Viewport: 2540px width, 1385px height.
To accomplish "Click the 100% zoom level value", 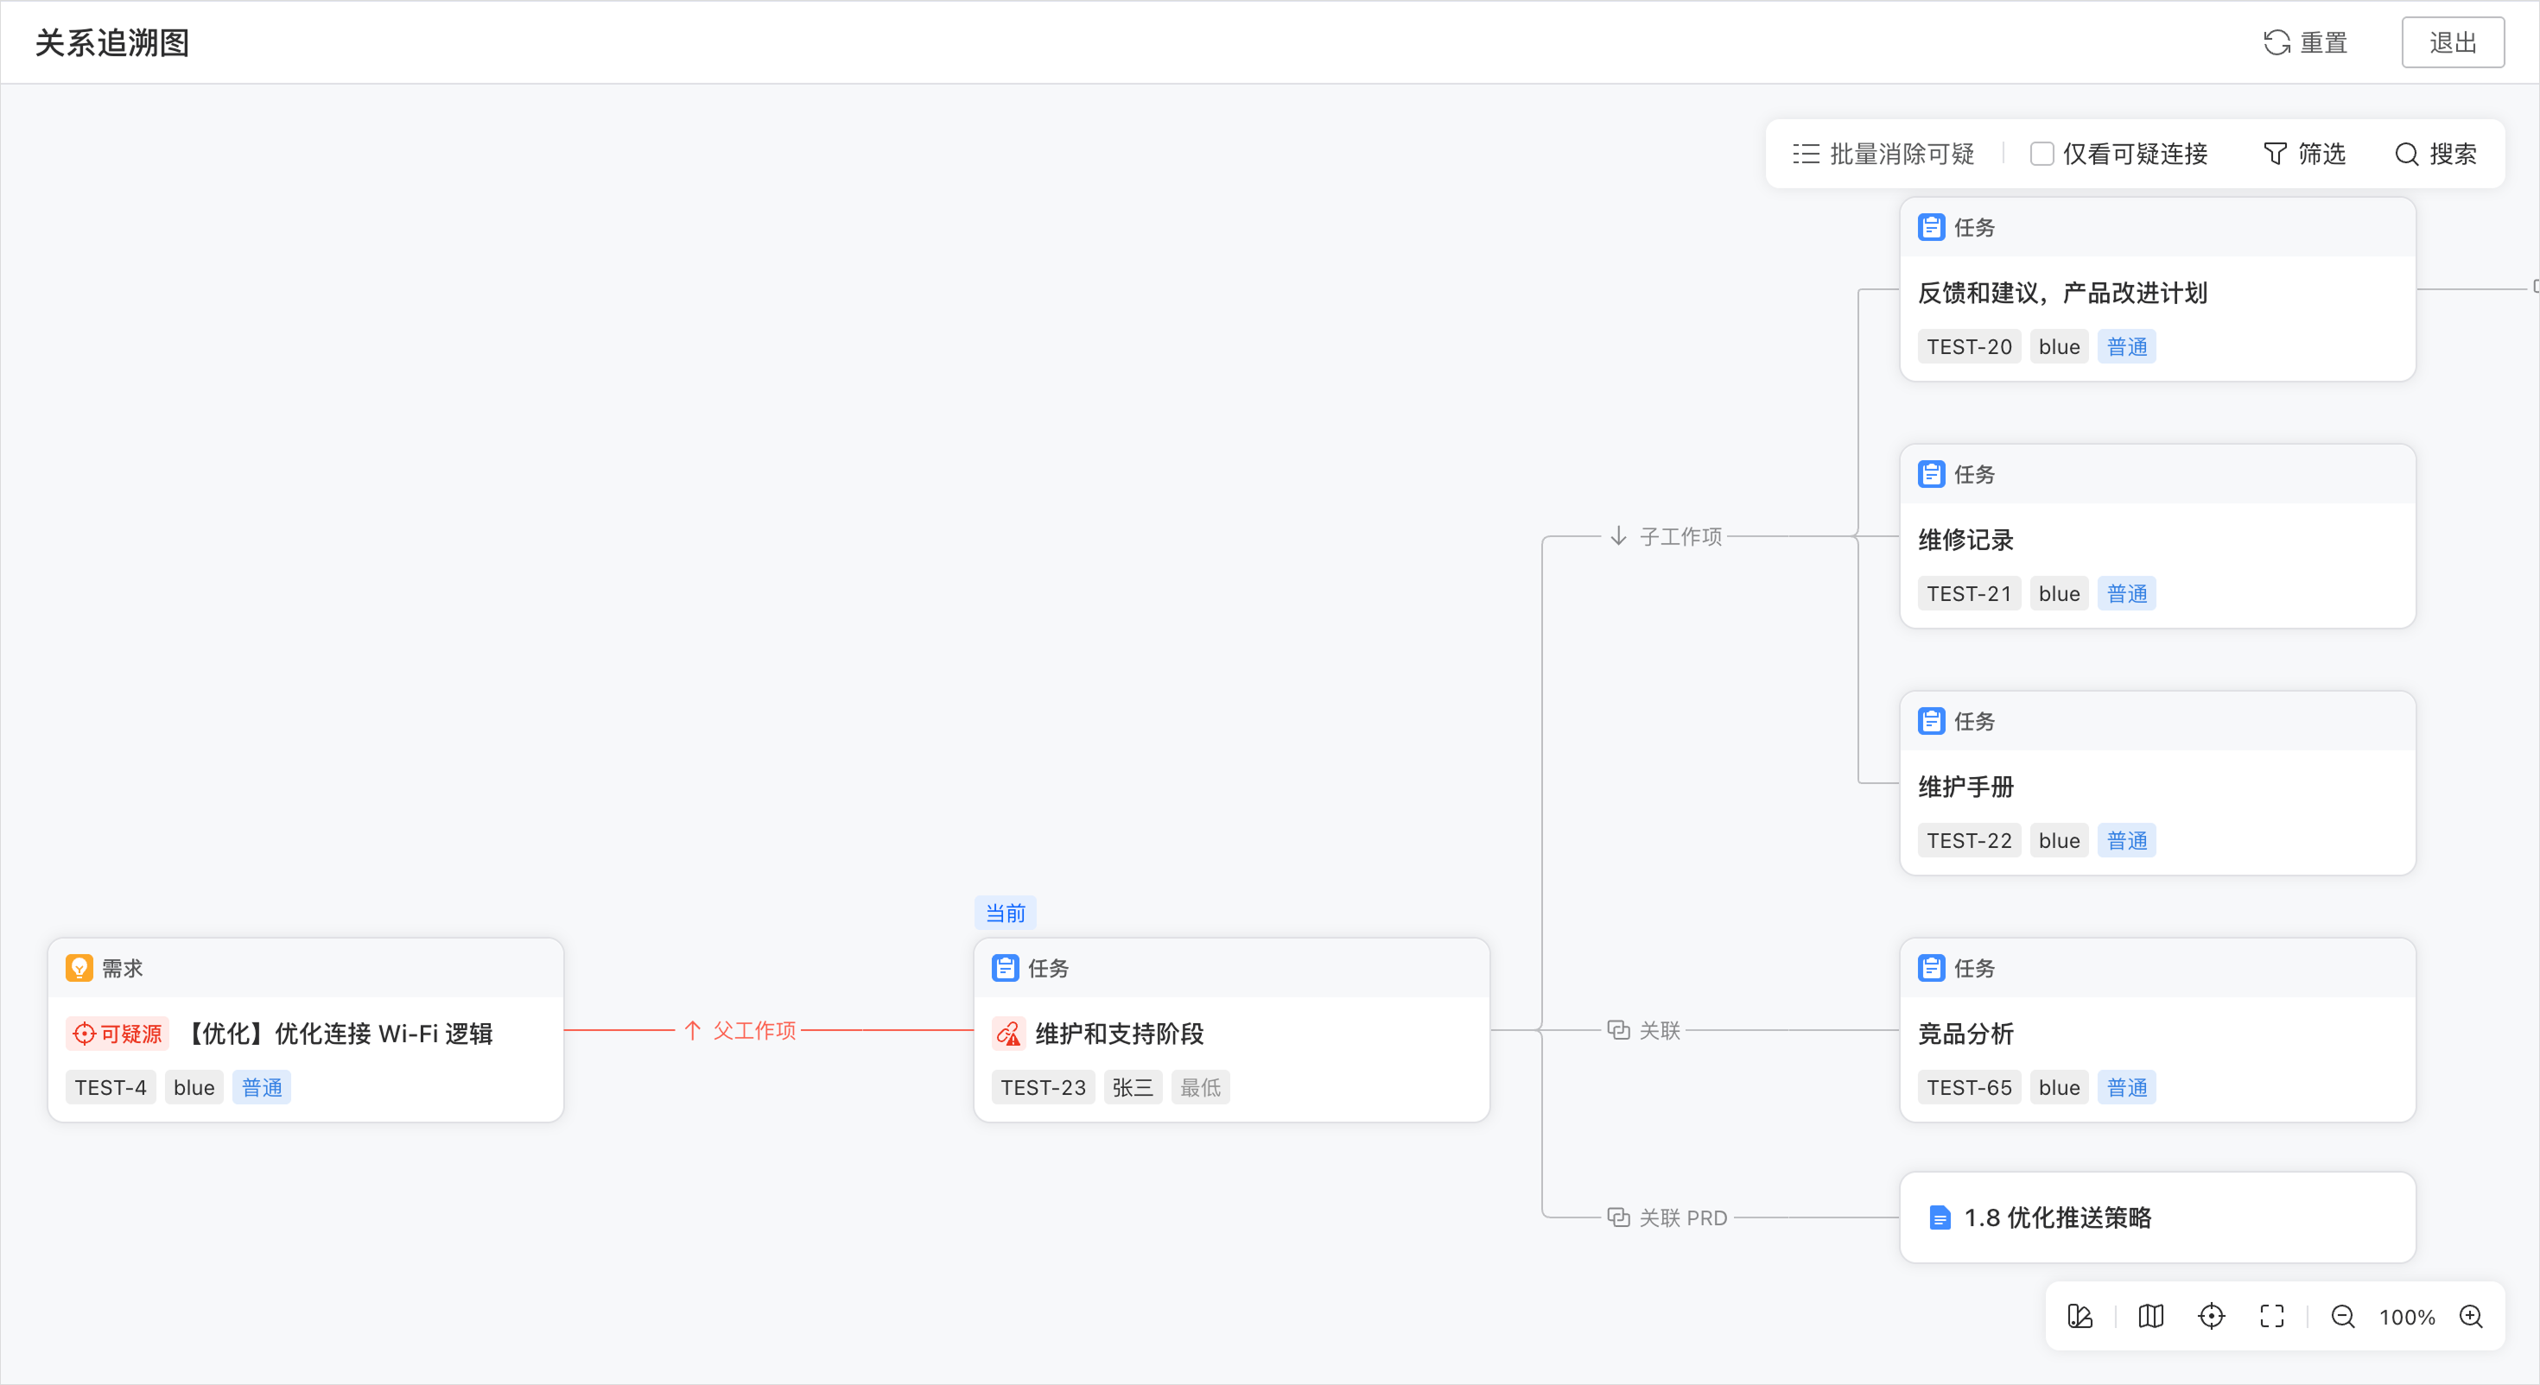I will click(x=2407, y=1317).
